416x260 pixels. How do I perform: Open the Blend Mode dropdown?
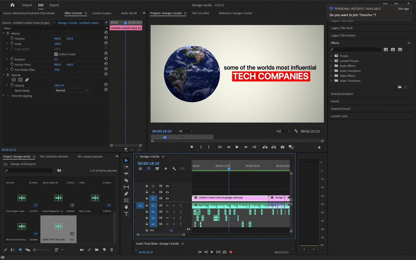[72, 90]
